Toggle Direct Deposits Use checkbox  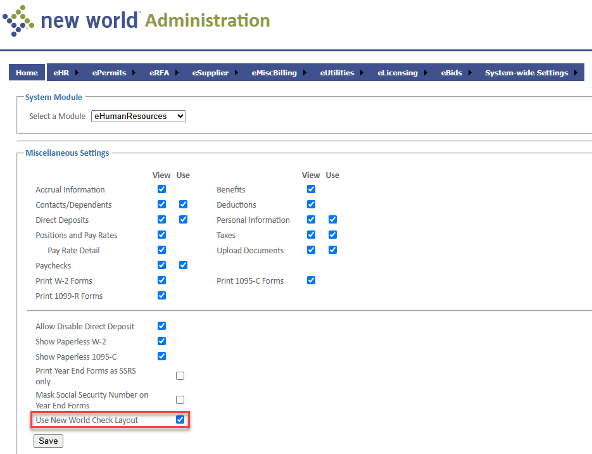coord(183,220)
